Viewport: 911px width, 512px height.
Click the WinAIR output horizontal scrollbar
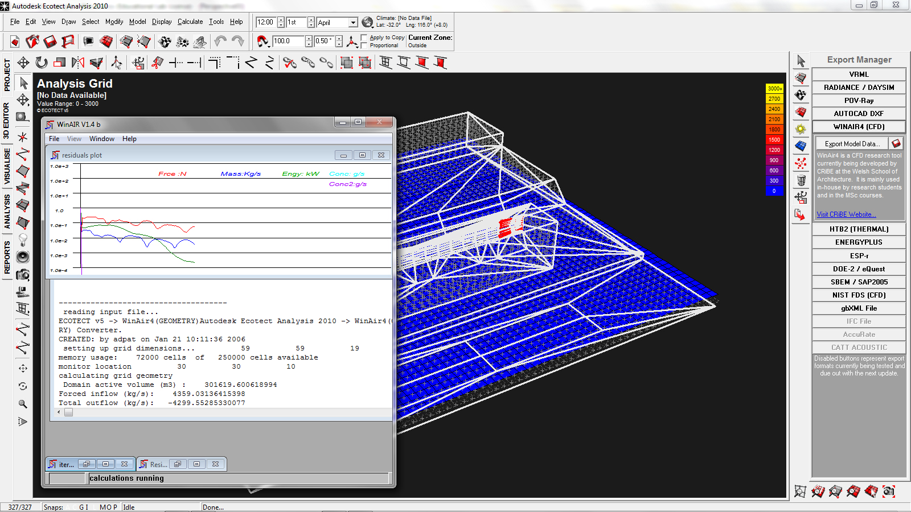pyautogui.click(x=222, y=412)
